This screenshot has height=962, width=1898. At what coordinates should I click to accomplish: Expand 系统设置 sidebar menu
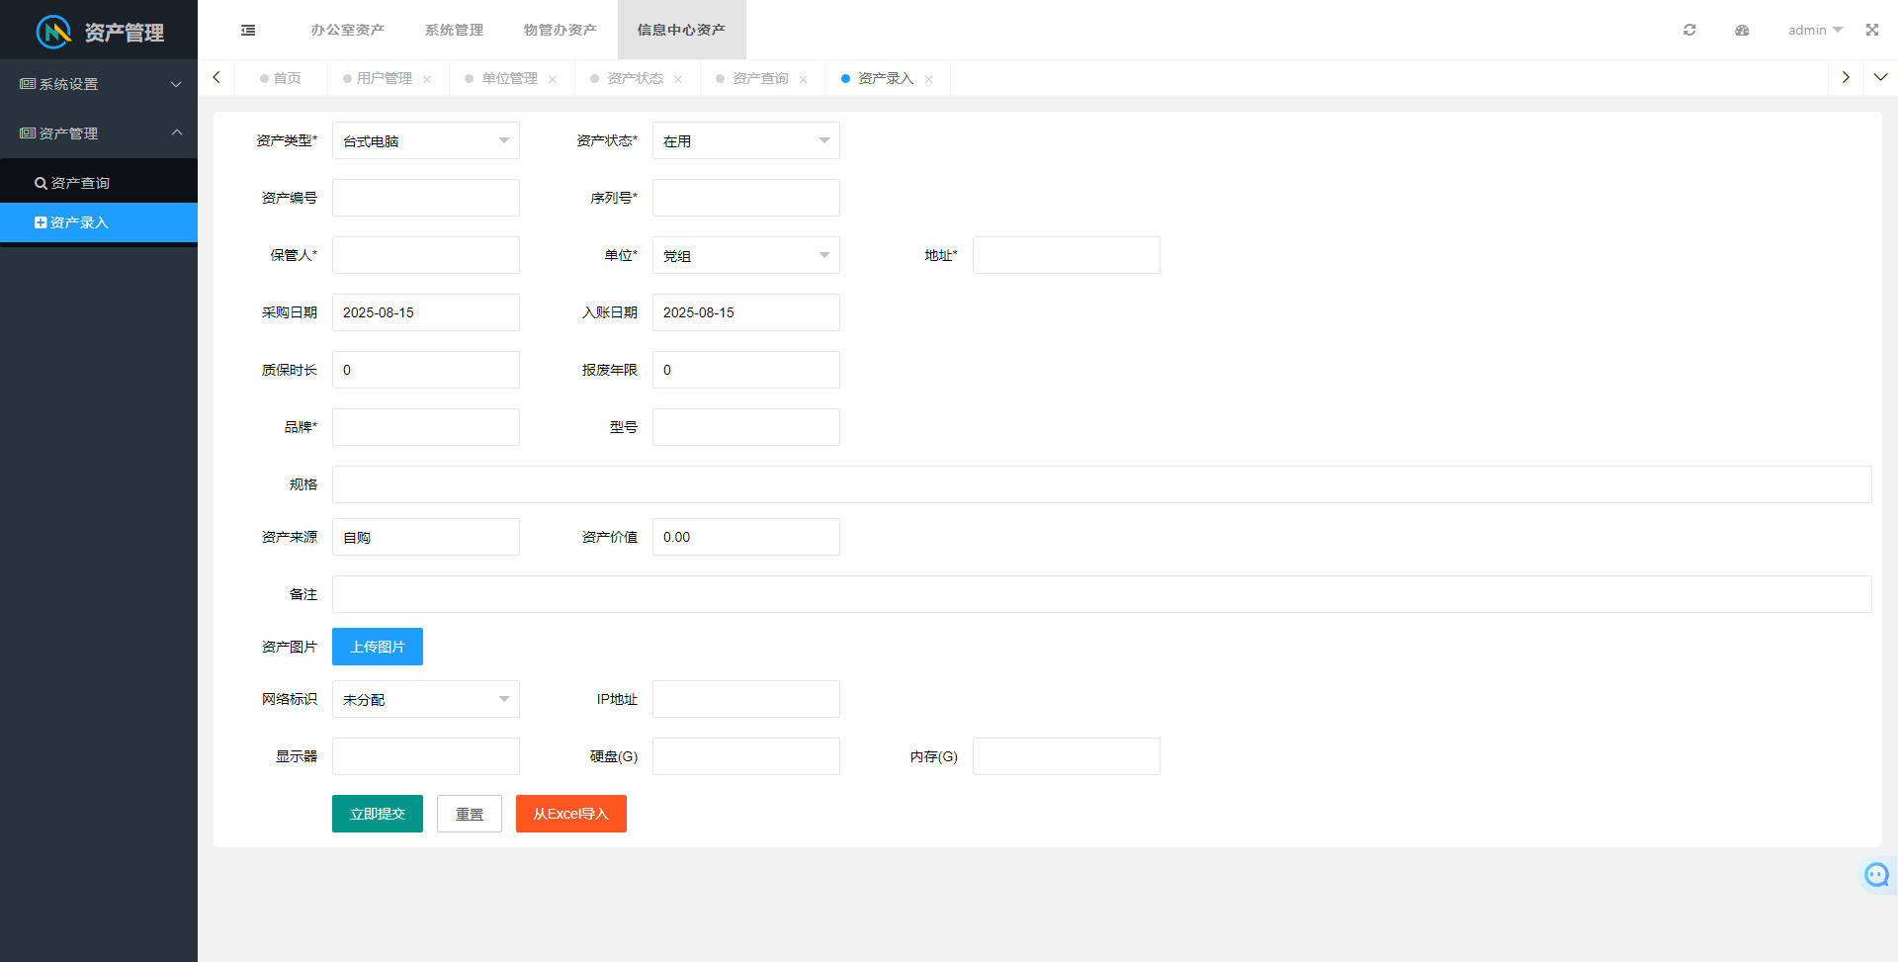[99, 84]
